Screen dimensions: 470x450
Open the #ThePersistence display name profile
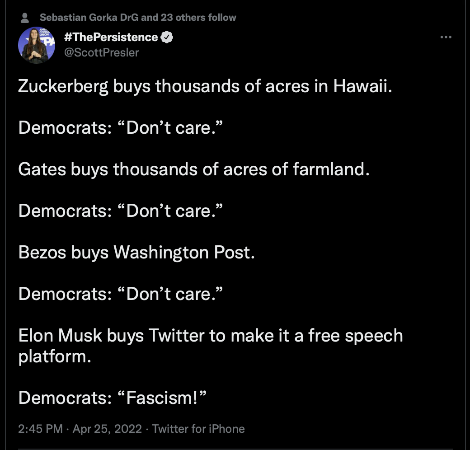click(x=111, y=37)
